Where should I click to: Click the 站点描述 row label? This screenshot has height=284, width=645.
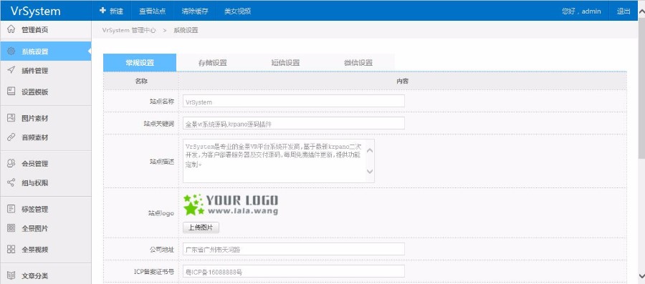click(162, 162)
